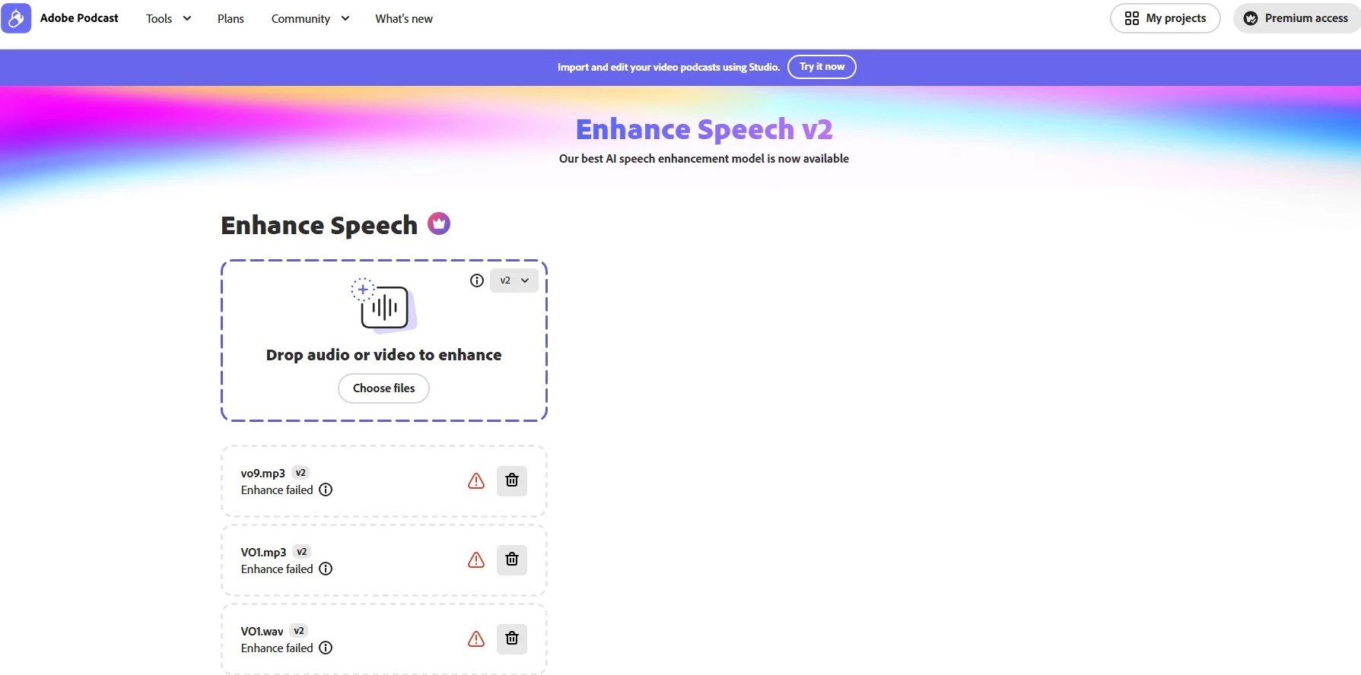Click the Premium access button
Image resolution: width=1361 pixels, height=675 pixels.
point(1298,18)
